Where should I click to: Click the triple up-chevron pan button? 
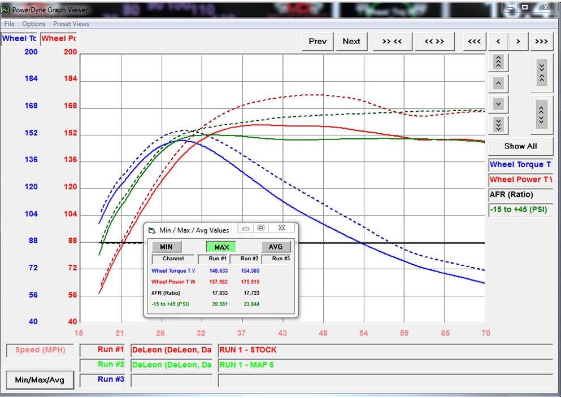(498, 62)
